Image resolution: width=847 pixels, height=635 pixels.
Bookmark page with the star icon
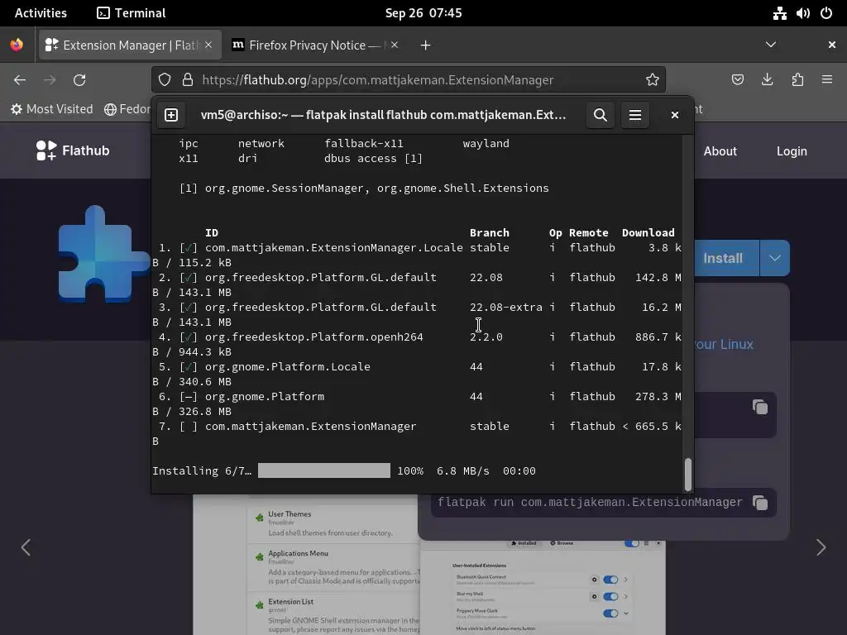point(652,80)
